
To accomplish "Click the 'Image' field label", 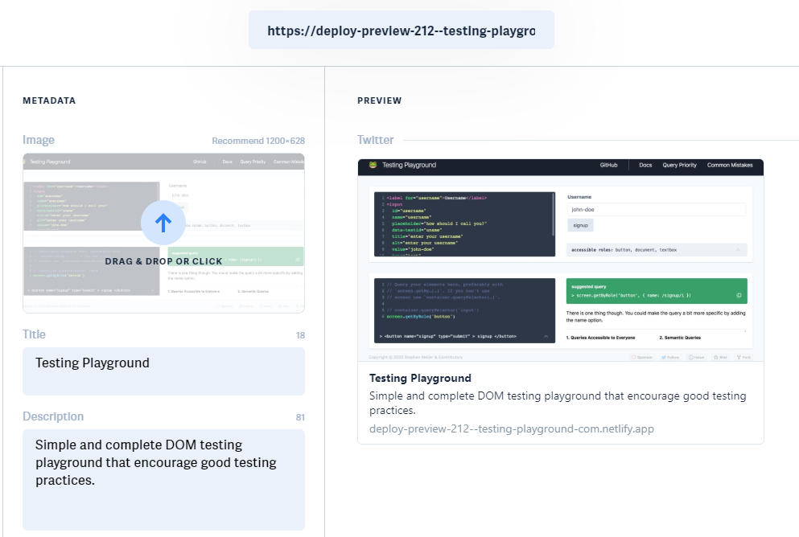I will 38,139.
